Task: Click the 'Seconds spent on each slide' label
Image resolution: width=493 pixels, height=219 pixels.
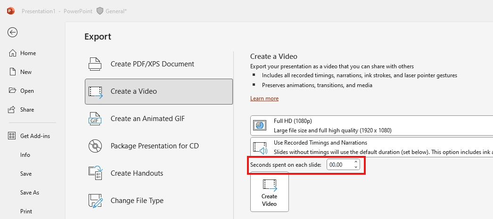Action: point(286,165)
